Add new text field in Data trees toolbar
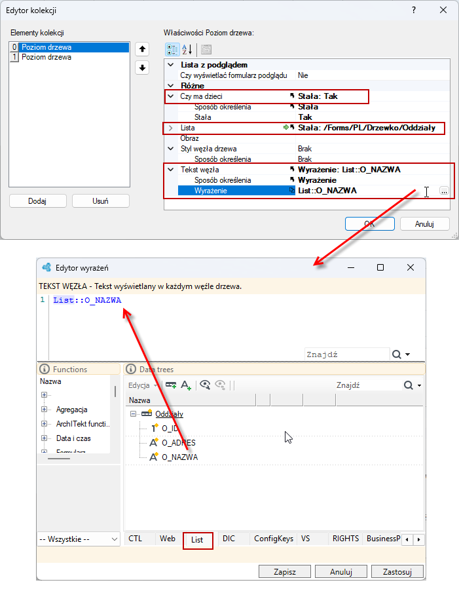 click(x=185, y=385)
